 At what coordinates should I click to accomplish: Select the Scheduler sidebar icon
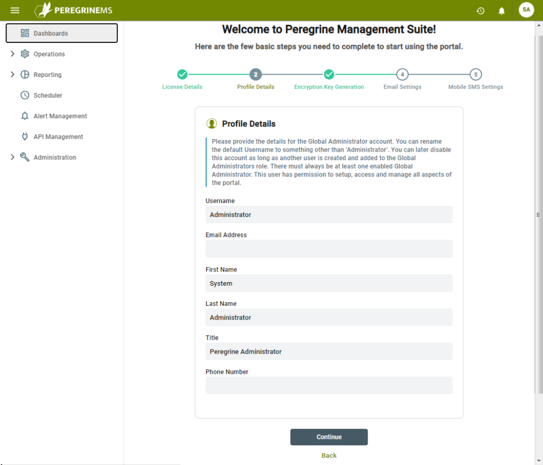25,95
